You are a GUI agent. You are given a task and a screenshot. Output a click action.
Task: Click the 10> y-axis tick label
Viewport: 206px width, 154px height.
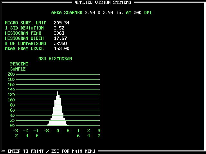pos(11,100)
